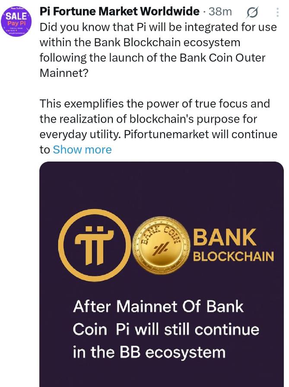Click 'Coin Pi will still continue' caption line
Viewport: 289px width, 387px height.
pyautogui.click(x=166, y=330)
